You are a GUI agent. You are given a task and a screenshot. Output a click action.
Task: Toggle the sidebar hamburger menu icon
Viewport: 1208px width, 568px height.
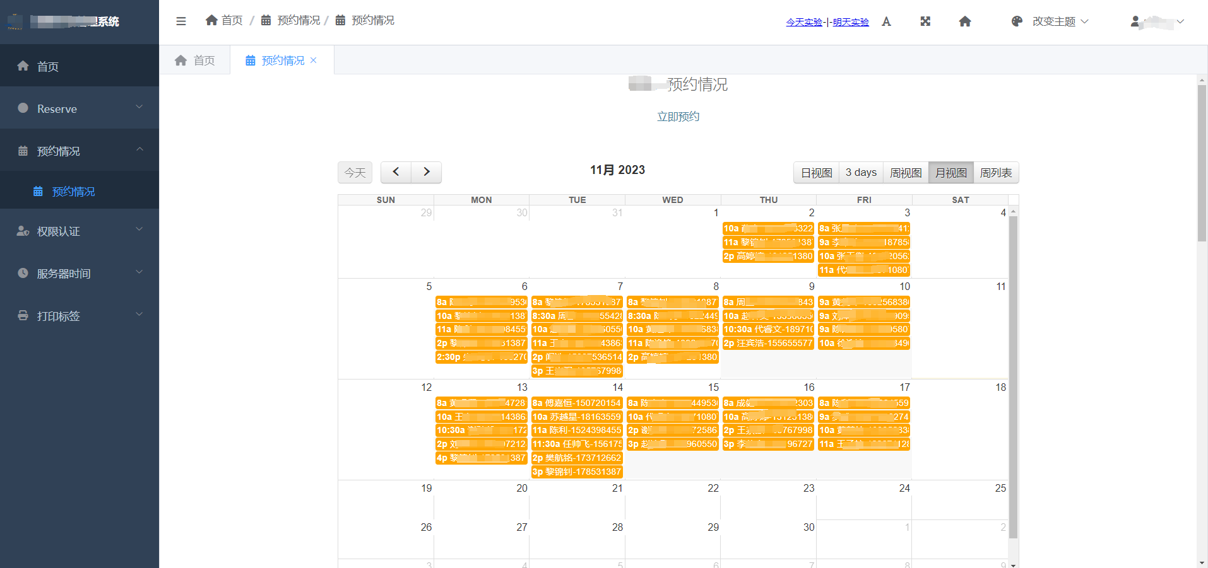coord(181,21)
